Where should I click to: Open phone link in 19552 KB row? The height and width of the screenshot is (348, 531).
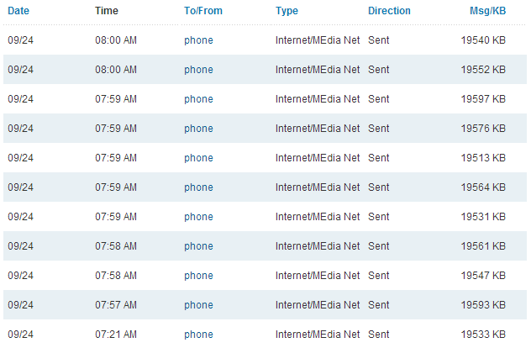[198, 70]
